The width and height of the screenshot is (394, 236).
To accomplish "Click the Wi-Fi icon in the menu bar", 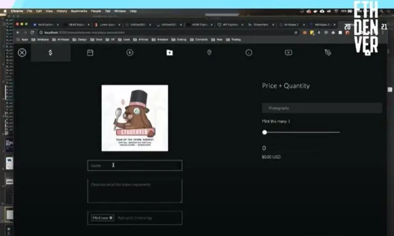I will point(336,11).
